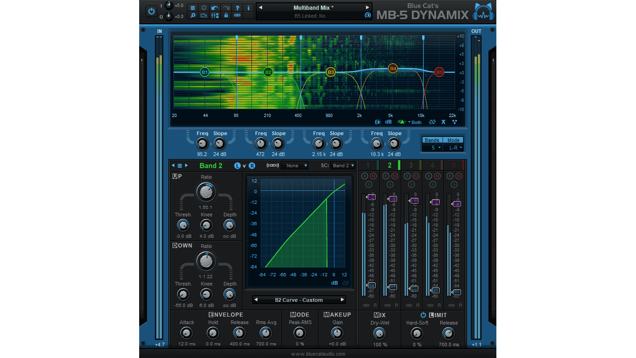This screenshot has width=636, height=358.
Task: Open the main menu hamburger icon
Action: click(193, 8)
